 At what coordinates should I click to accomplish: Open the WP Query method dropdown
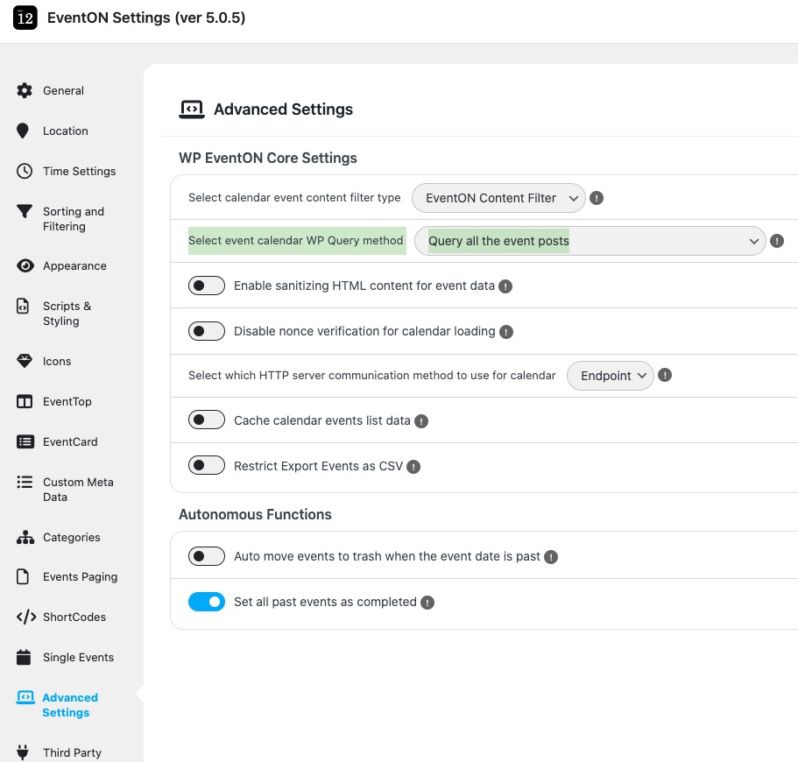(x=590, y=242)
